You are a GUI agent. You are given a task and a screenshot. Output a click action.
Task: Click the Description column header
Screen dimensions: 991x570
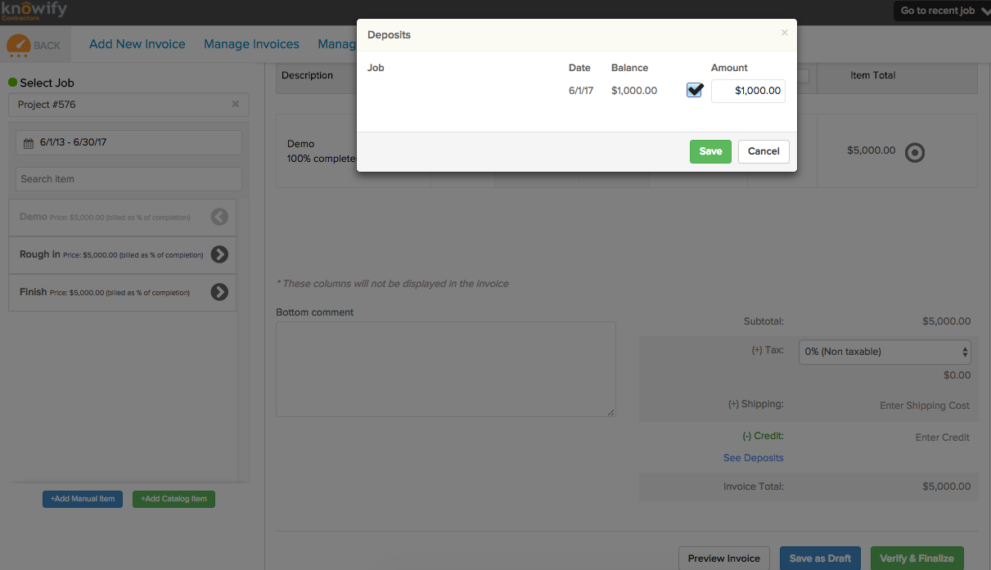coord(307,75)
